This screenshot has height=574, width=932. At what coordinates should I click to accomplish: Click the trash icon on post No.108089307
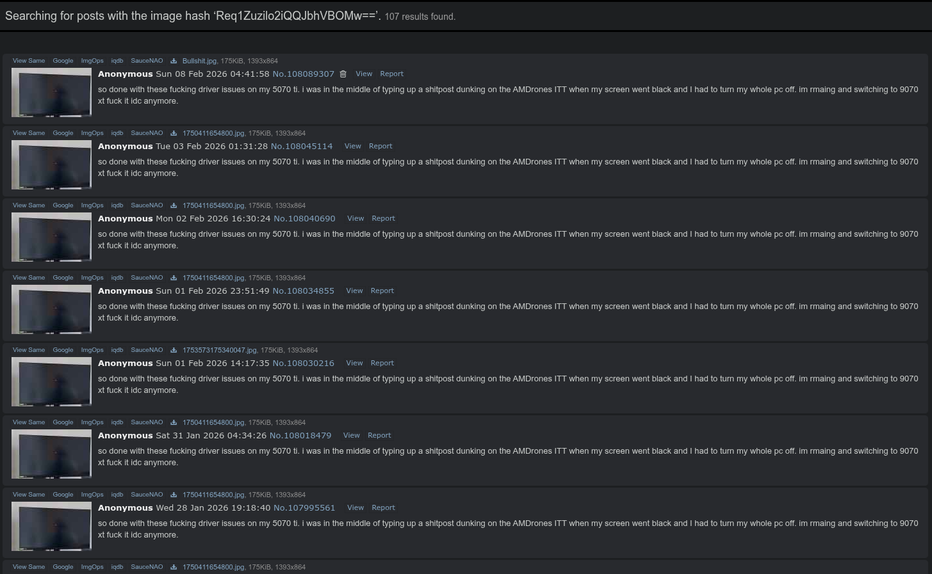pyautogui.click(x=343, y=74)
